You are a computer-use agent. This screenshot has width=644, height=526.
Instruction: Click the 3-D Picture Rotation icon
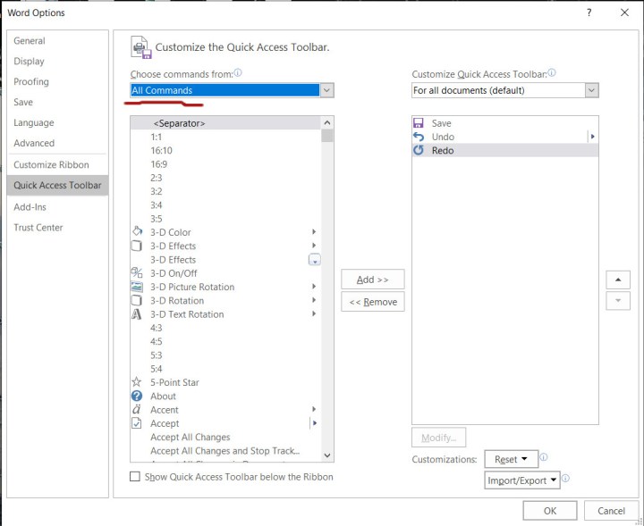(137, 287)
